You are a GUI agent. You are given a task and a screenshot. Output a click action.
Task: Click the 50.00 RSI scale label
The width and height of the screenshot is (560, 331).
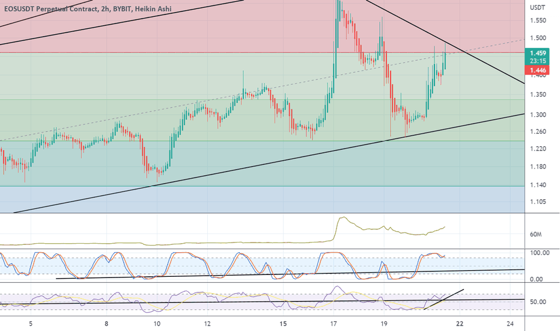[x=538, y=302]
